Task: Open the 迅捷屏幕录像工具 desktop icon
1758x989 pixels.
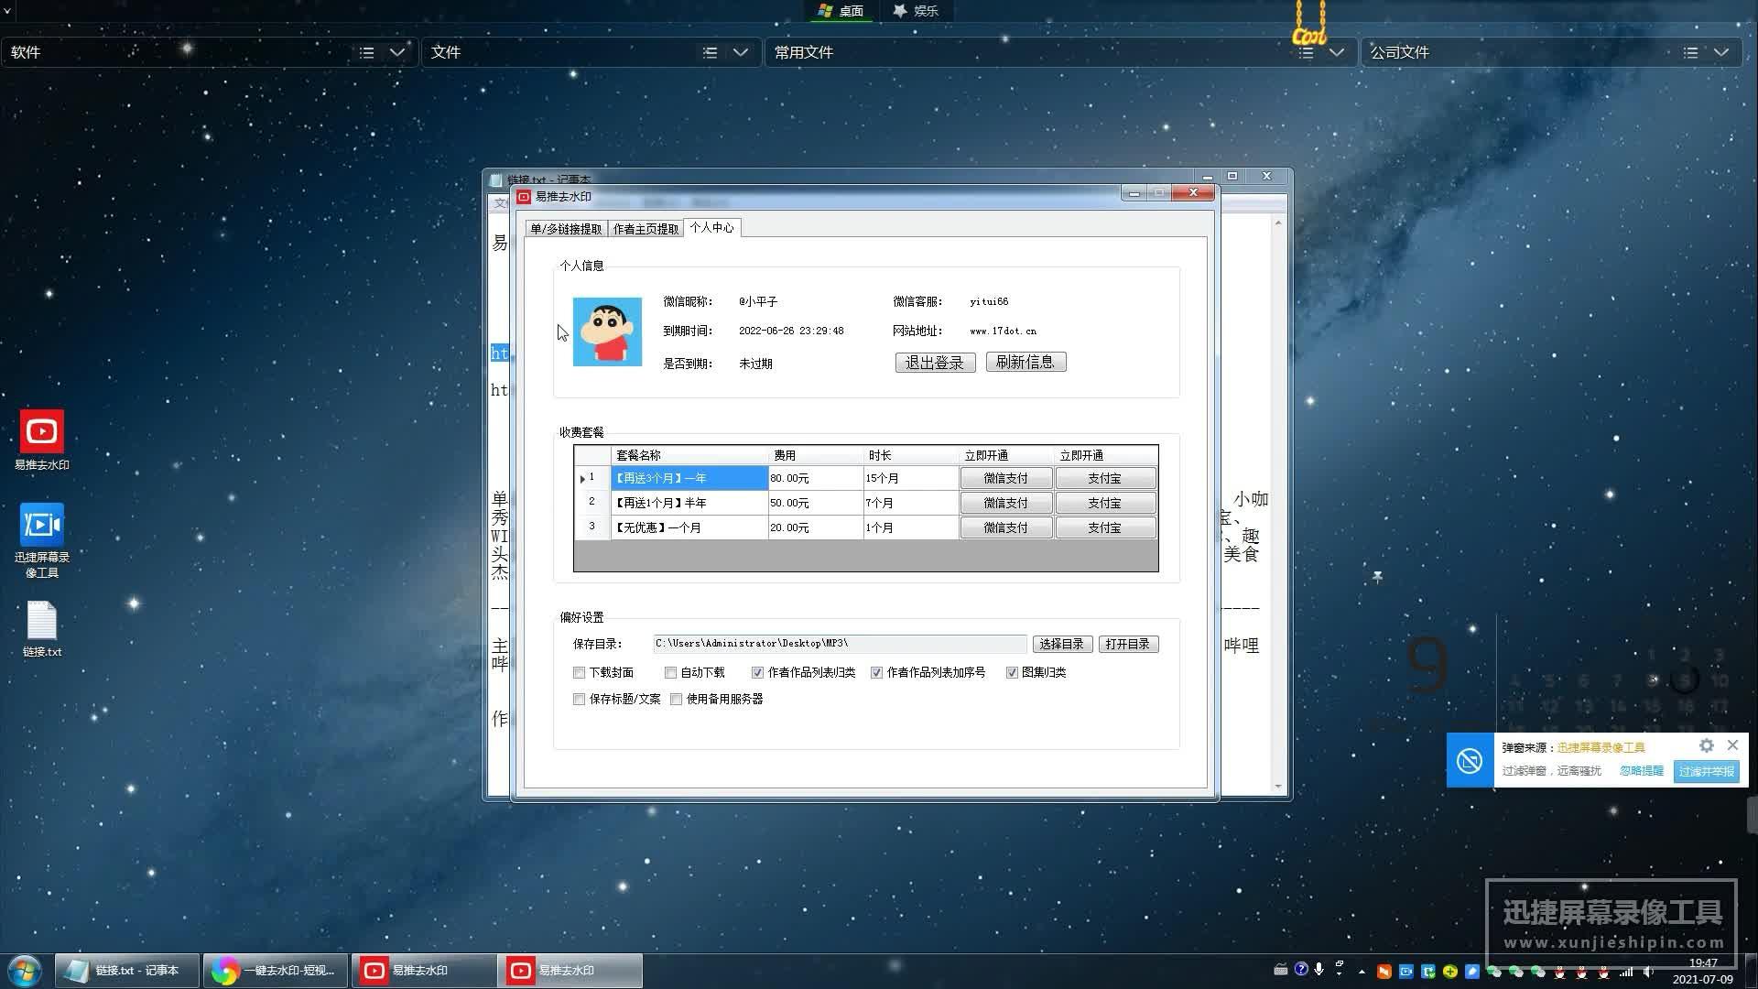Action: point(41,540)
